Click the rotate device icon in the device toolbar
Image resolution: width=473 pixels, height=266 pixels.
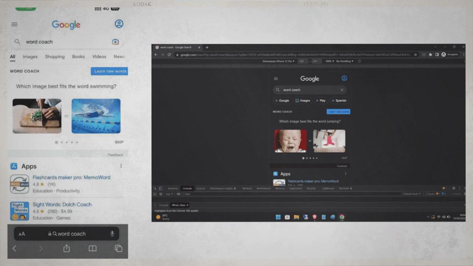pyautogui.click(x=359, y=61)
